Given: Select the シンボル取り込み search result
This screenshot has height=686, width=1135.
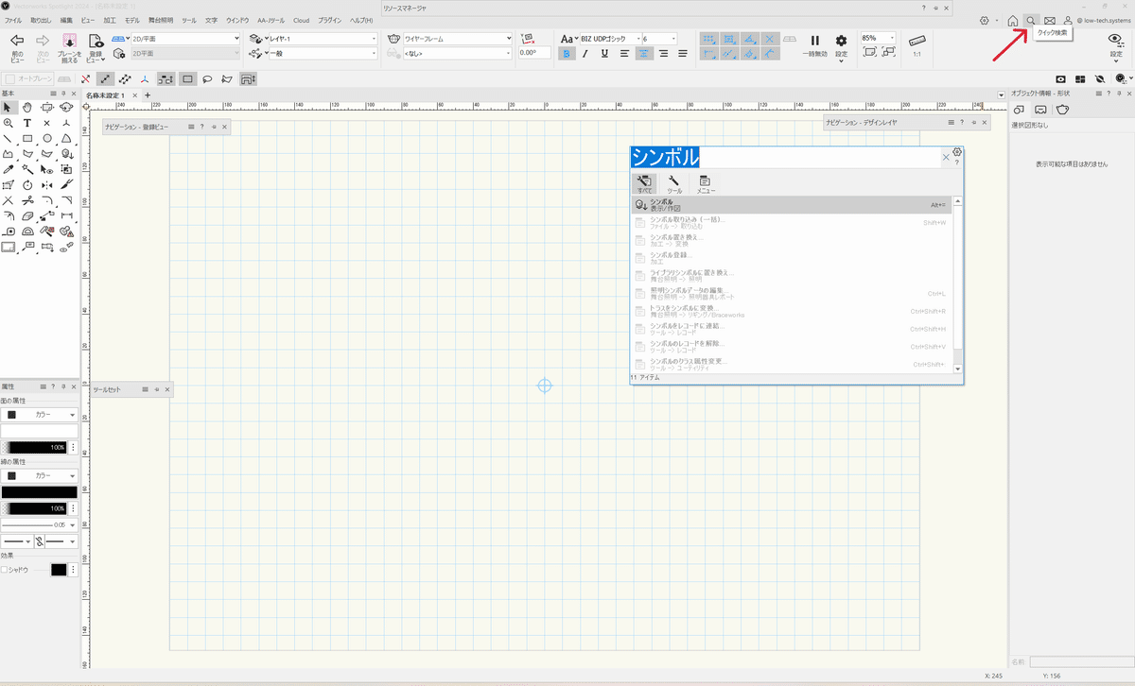Looking at the screenshot, I should pos(793,223).
